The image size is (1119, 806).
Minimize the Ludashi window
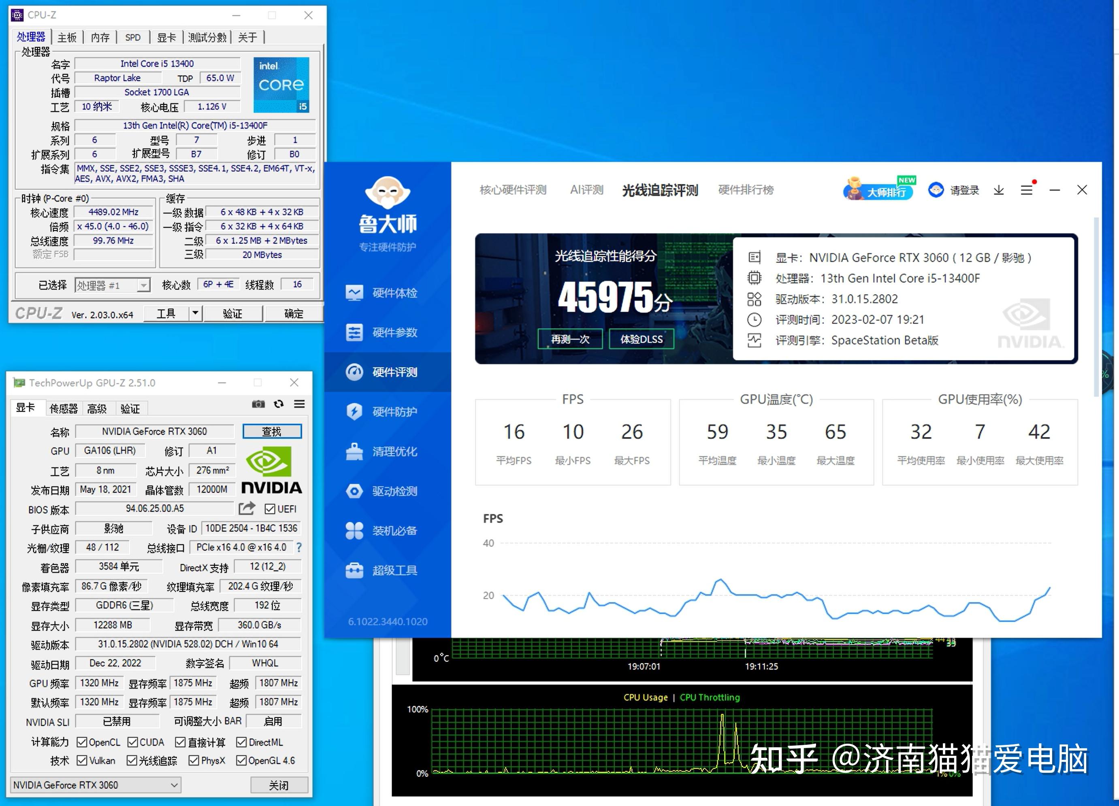1055,190
